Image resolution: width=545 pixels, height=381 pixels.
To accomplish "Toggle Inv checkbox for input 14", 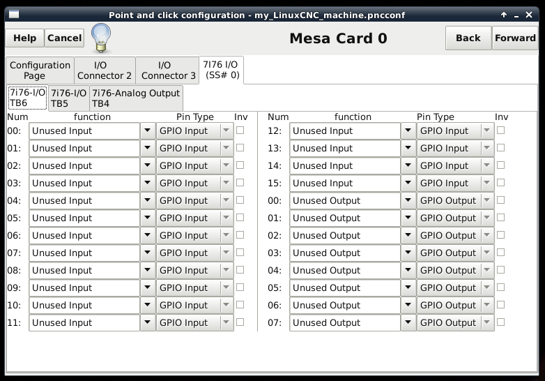I will pos(500,165).
